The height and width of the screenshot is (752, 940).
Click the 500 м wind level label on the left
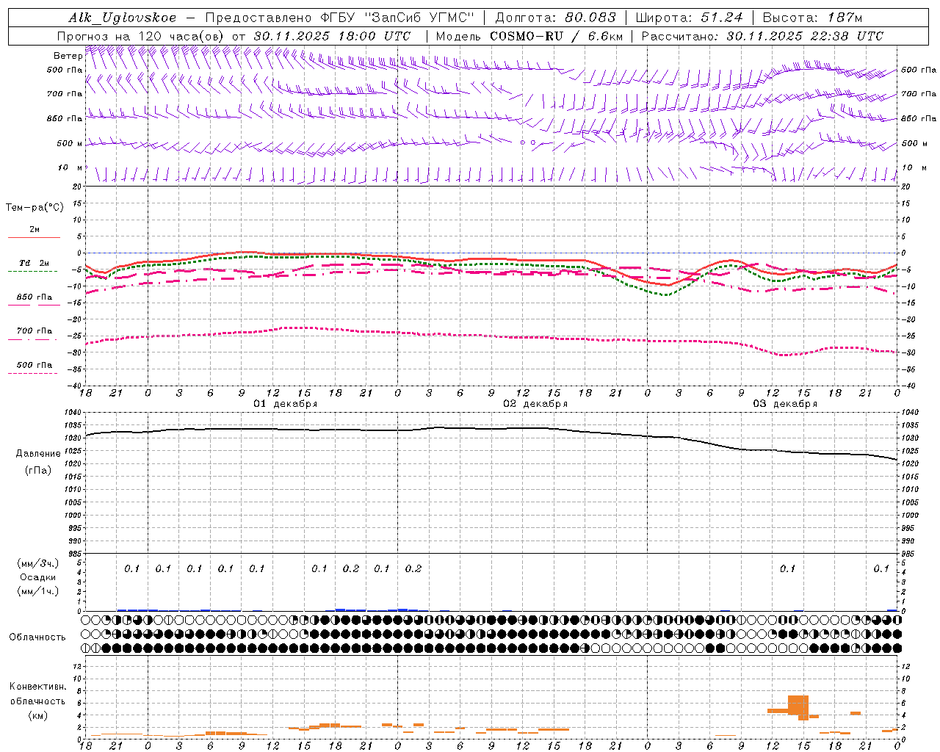click(x=70, y=143)
